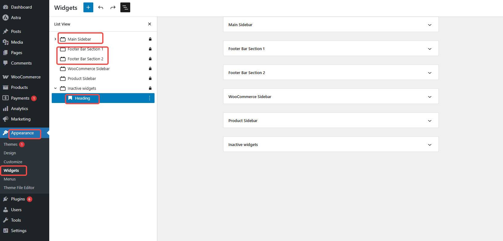Expand the Footer Bar Section 1 panel
The height and width of the screenshot is (241, 503).
(429, 49)
